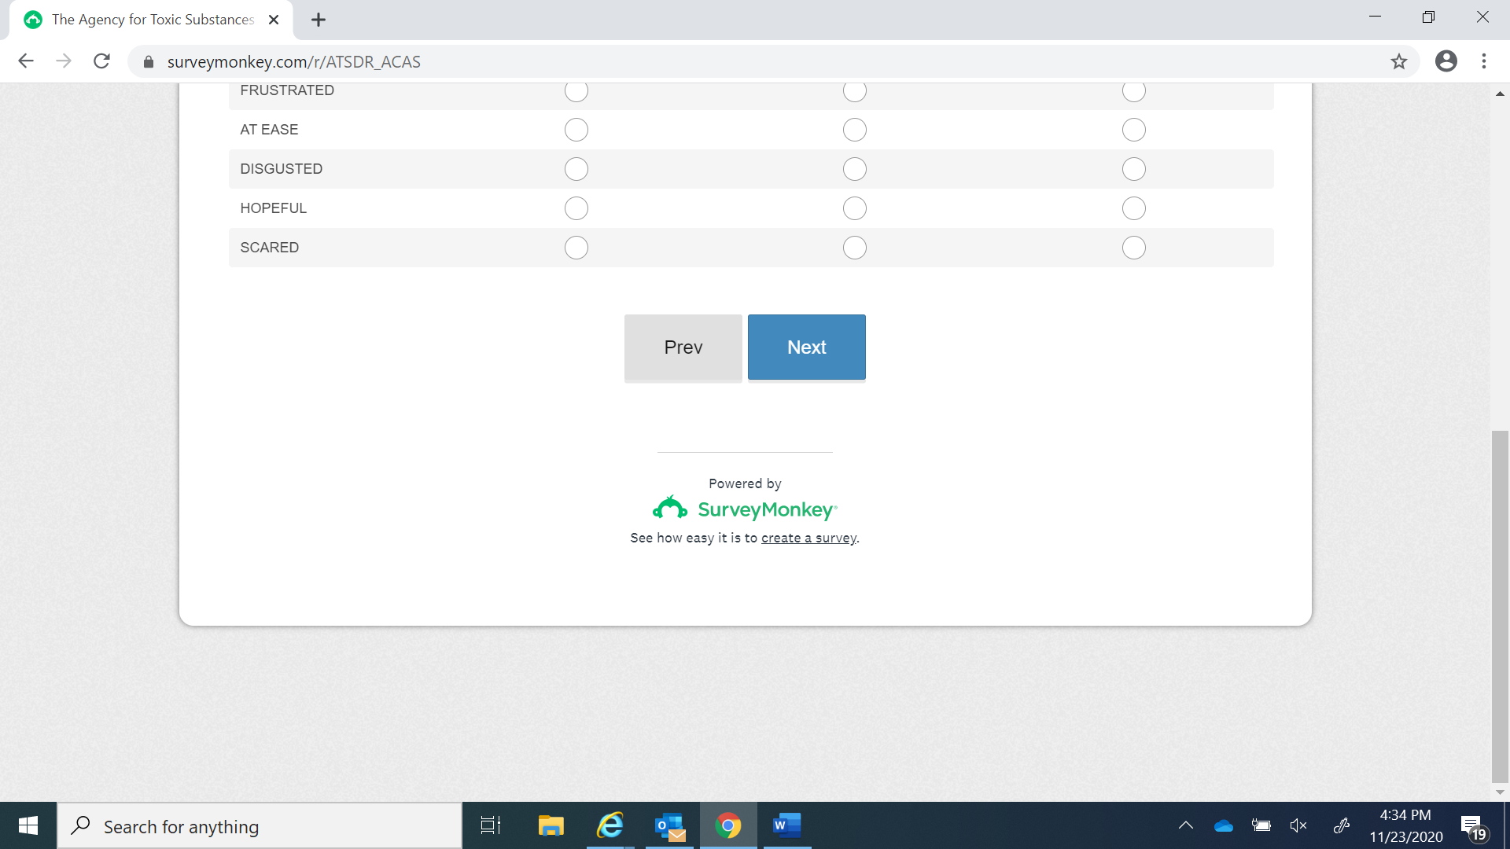Bookmark this page with star icon
This screenshot has height=849, width=1510.
(x=1398, y=61)
